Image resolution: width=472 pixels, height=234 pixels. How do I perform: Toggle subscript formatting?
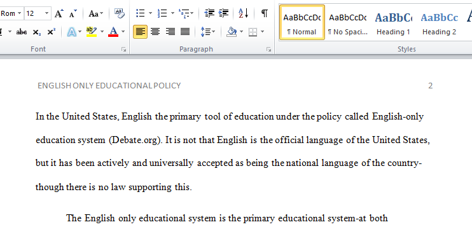coord(37,32)
